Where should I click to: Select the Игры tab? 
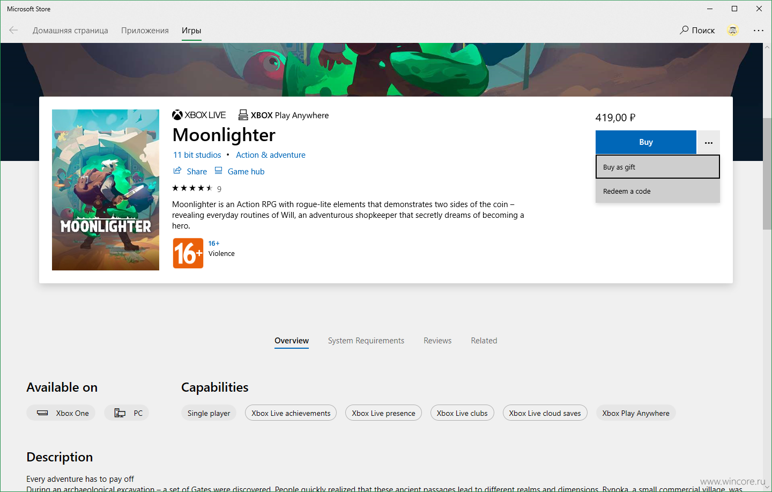pyautogui.click(x=191, y=31)
